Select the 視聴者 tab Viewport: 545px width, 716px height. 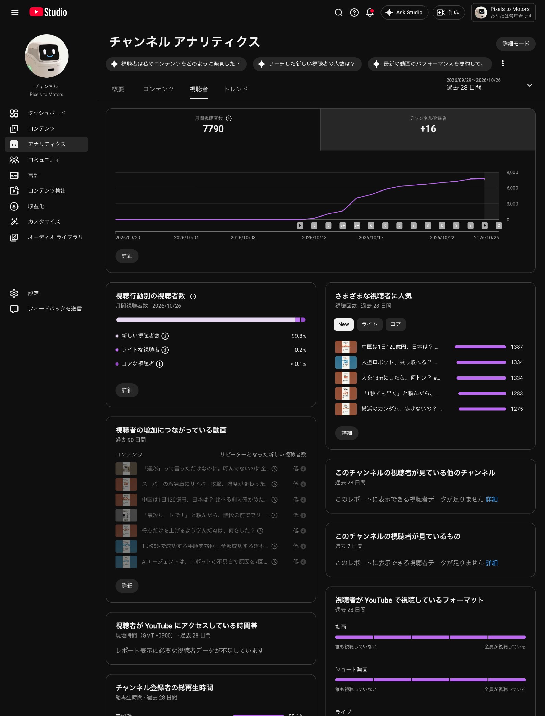tap(199, 89)
